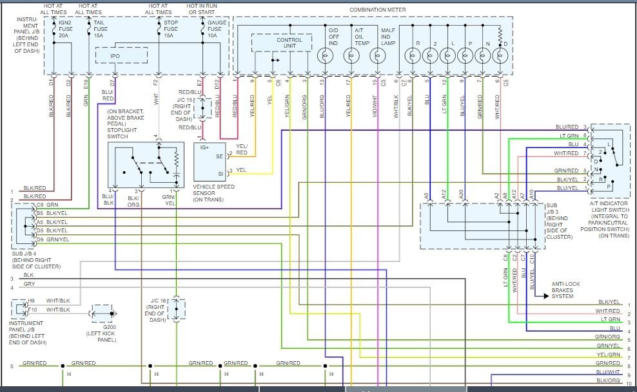Click the G200 (LEFT KICK PANEL) caption
Viewport: 637px width, 392px height.
pyautogui.click(x=101, y=333)
